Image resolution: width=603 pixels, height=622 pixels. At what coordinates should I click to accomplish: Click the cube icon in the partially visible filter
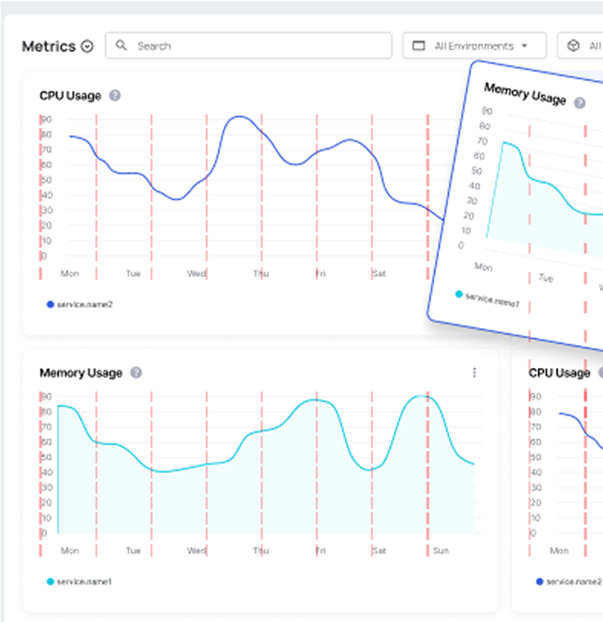(573, 46)
